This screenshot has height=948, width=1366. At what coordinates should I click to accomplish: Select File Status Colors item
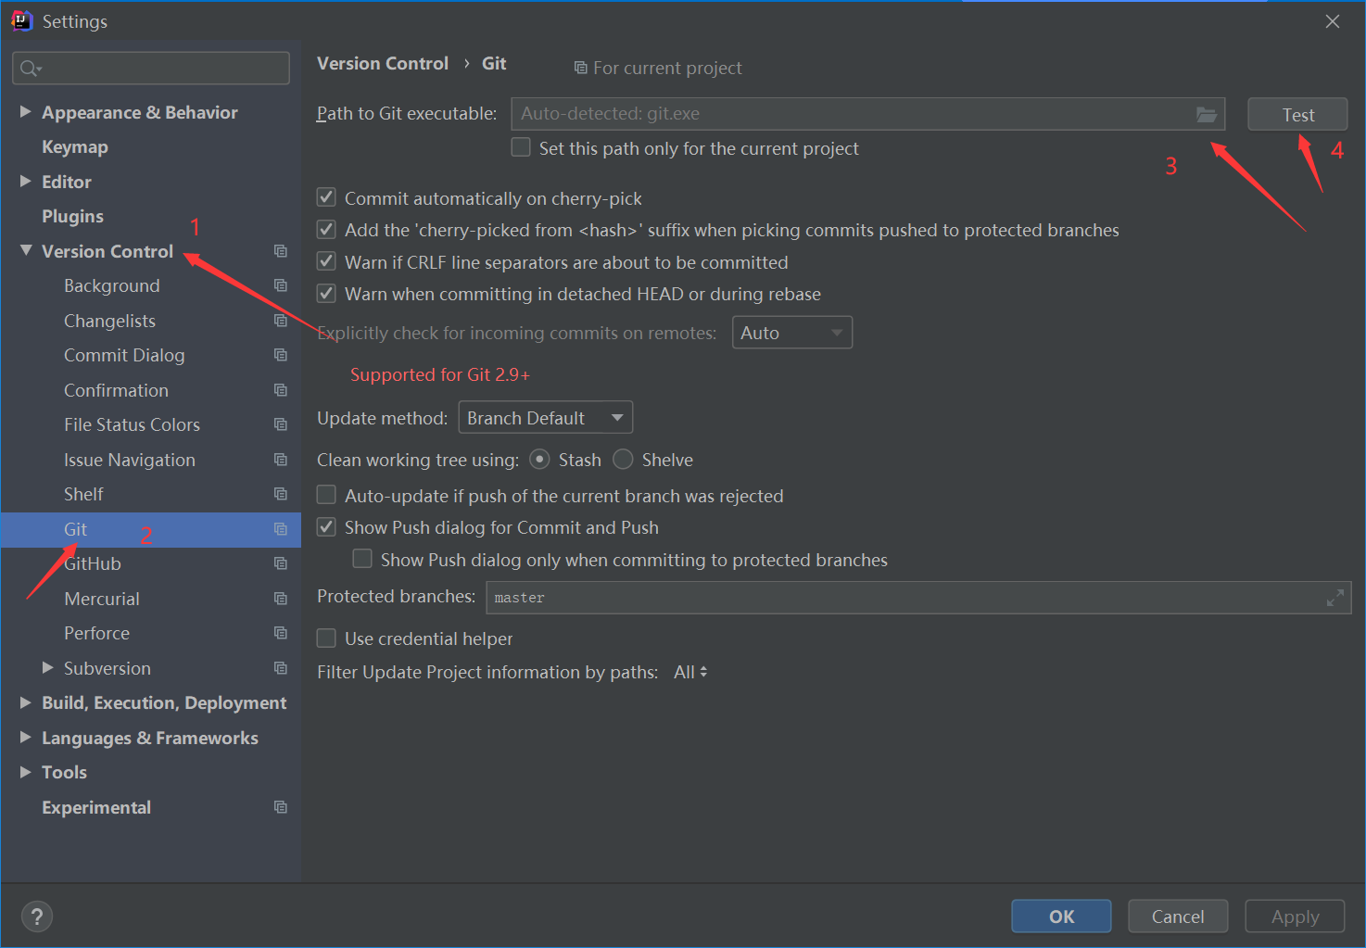click(x=132, y=425)
